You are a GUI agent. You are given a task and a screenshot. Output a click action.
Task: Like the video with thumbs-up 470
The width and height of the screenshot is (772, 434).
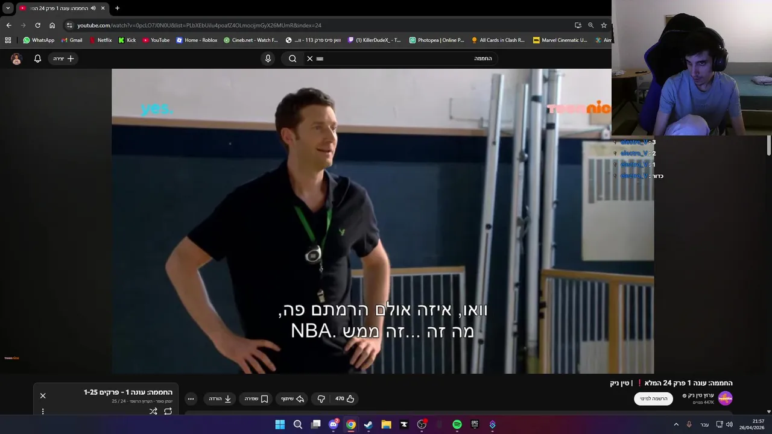[345, 398]
